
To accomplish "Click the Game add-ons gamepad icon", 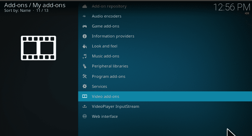I will coord(85,26).
